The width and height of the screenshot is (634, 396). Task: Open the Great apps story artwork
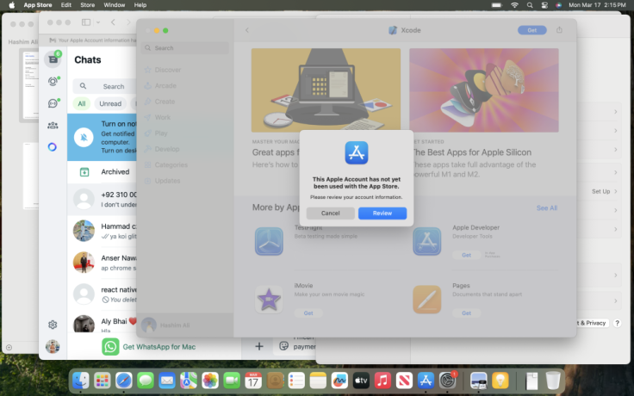pyautogui.click(x=326, y=90)
